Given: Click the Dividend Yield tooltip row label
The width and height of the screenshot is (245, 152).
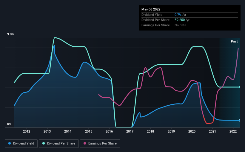Looking at the screenshot, I should (152, 15).
